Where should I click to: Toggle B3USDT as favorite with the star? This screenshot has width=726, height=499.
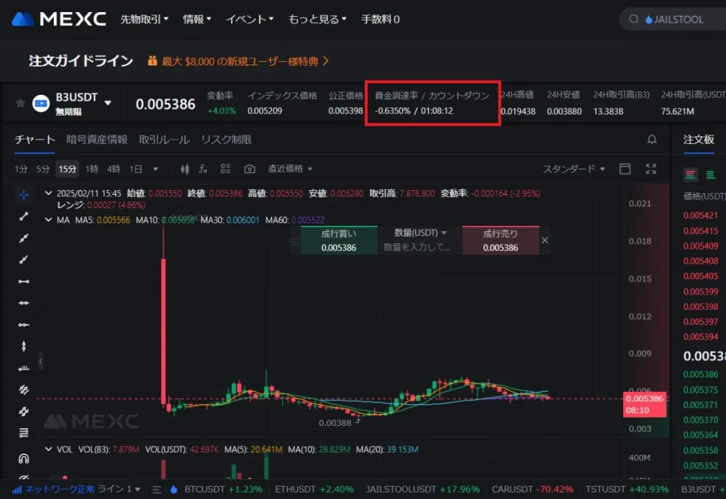point(19,101)
